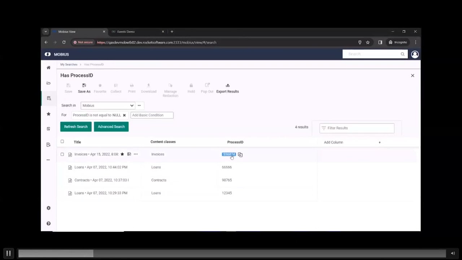
Task: Open the Favorites star sidebar icon
Action: [x=48, y=114]
